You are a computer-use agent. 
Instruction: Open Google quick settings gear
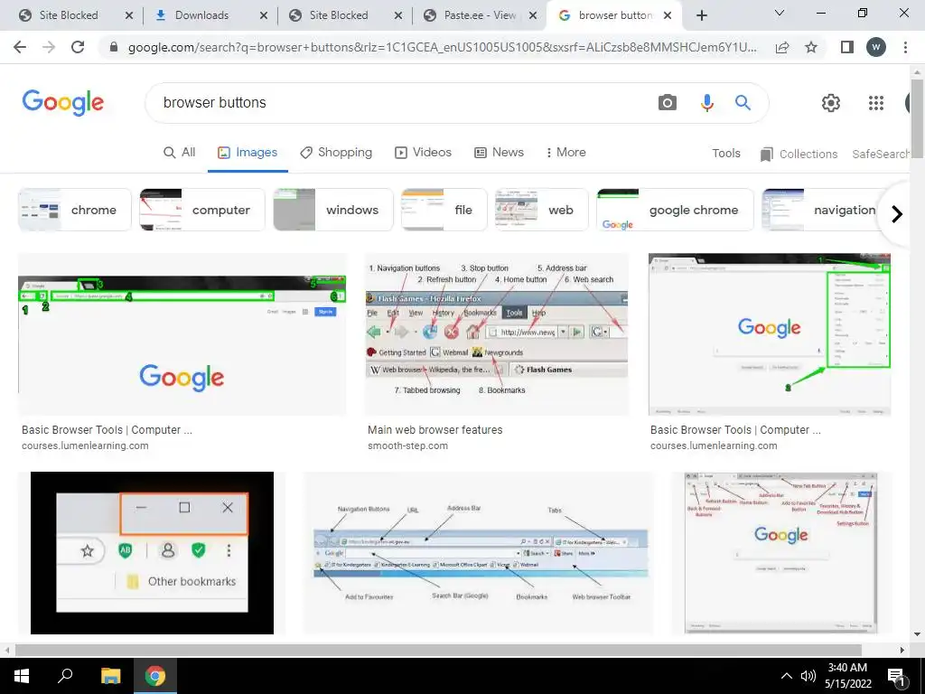tap(831, 103)
